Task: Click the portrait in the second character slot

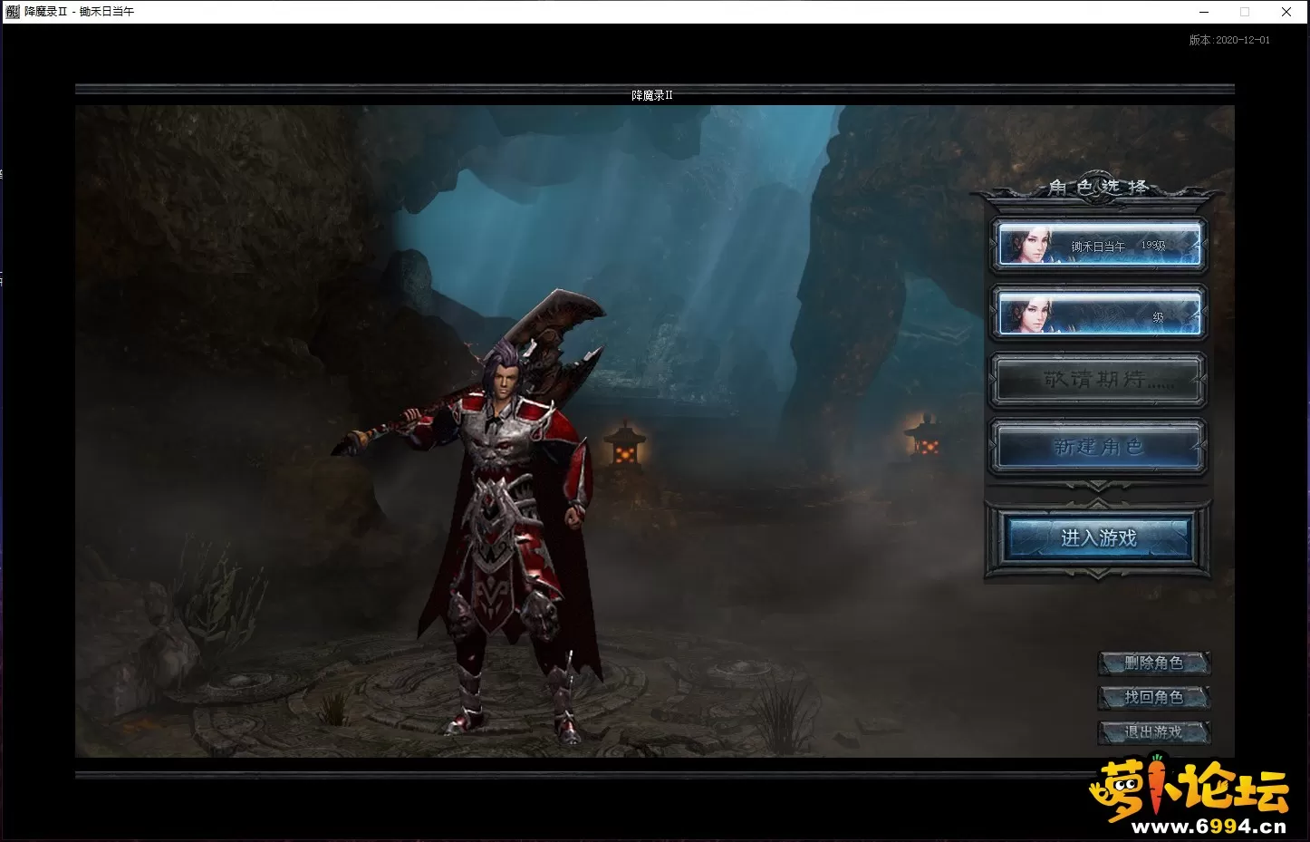Action: [x=1033, y=314]
